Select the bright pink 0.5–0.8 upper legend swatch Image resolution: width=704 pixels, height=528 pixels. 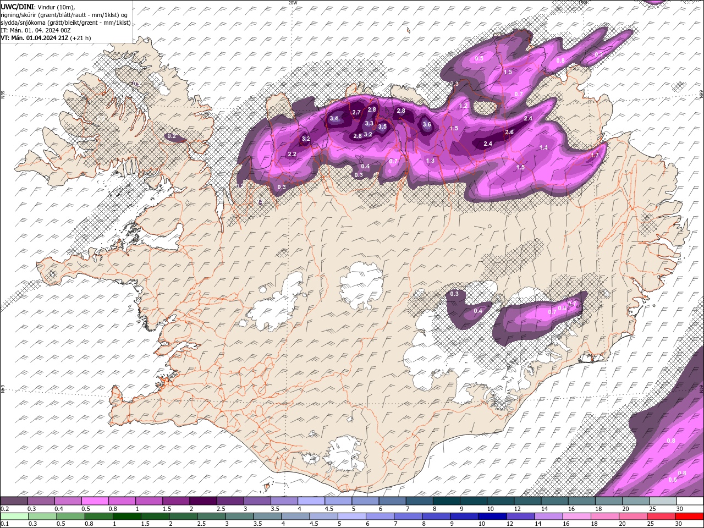pyautogui.click(x=95, y=501)
